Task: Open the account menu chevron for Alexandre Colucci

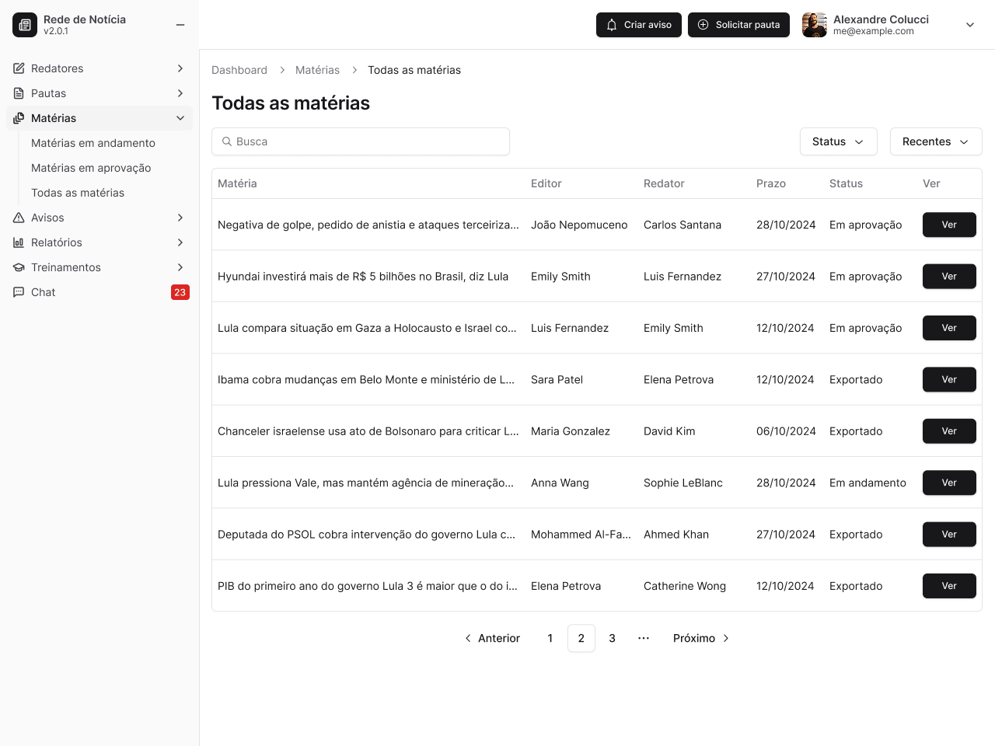Action: (x=969, y=24)
